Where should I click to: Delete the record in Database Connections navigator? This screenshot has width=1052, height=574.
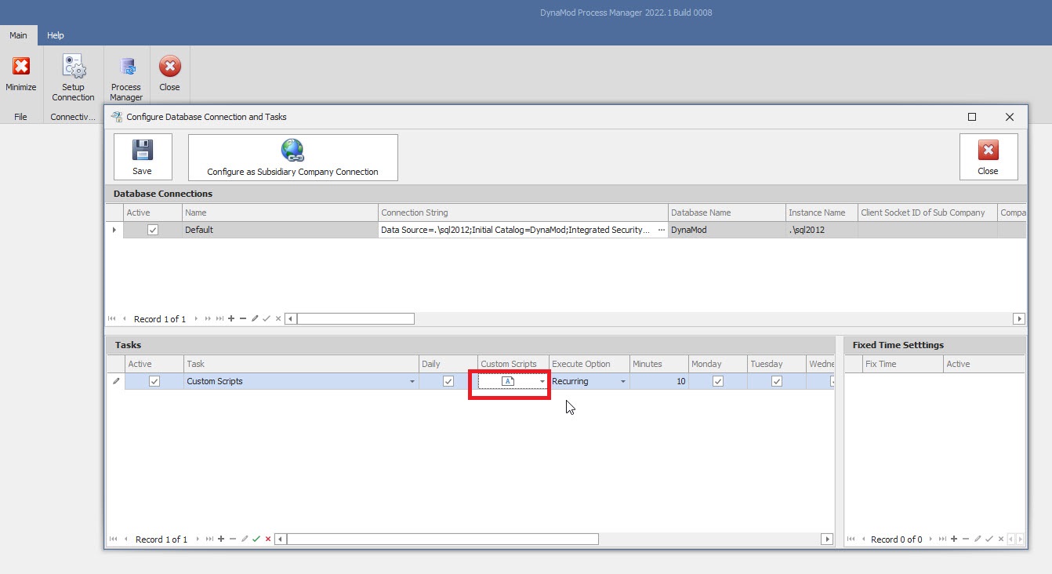pyautogui.click(x=243, y=319)
